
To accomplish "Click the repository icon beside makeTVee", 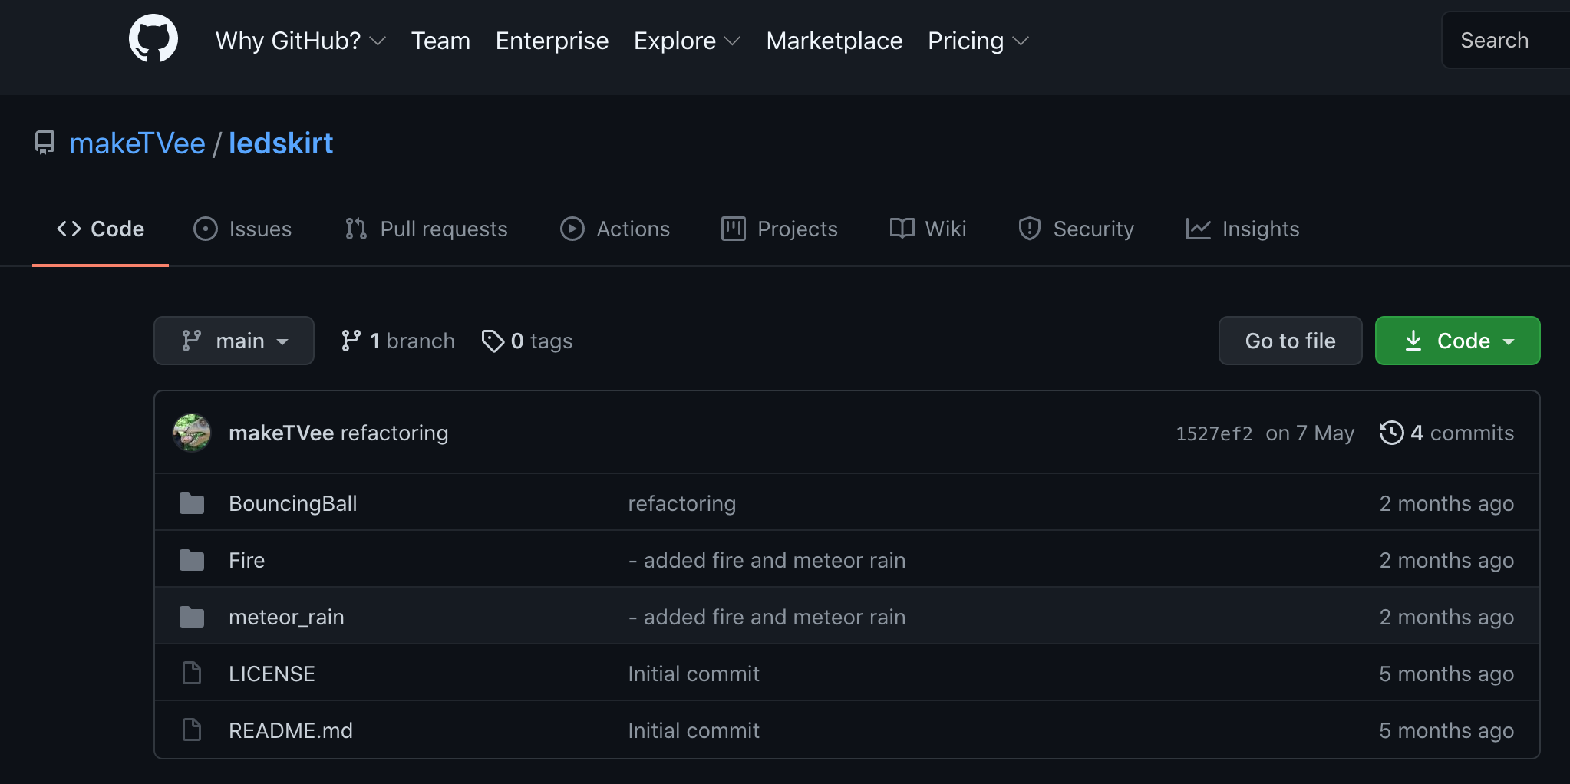I will (x=45, y=143).
